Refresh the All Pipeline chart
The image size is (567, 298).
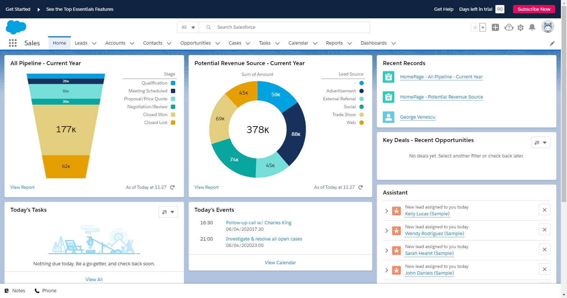pyautogui.click(x=172, y=187)
